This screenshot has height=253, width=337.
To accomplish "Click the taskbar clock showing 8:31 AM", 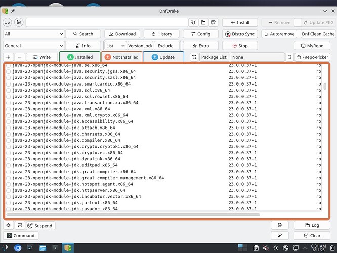I will [x=318, y=248].
